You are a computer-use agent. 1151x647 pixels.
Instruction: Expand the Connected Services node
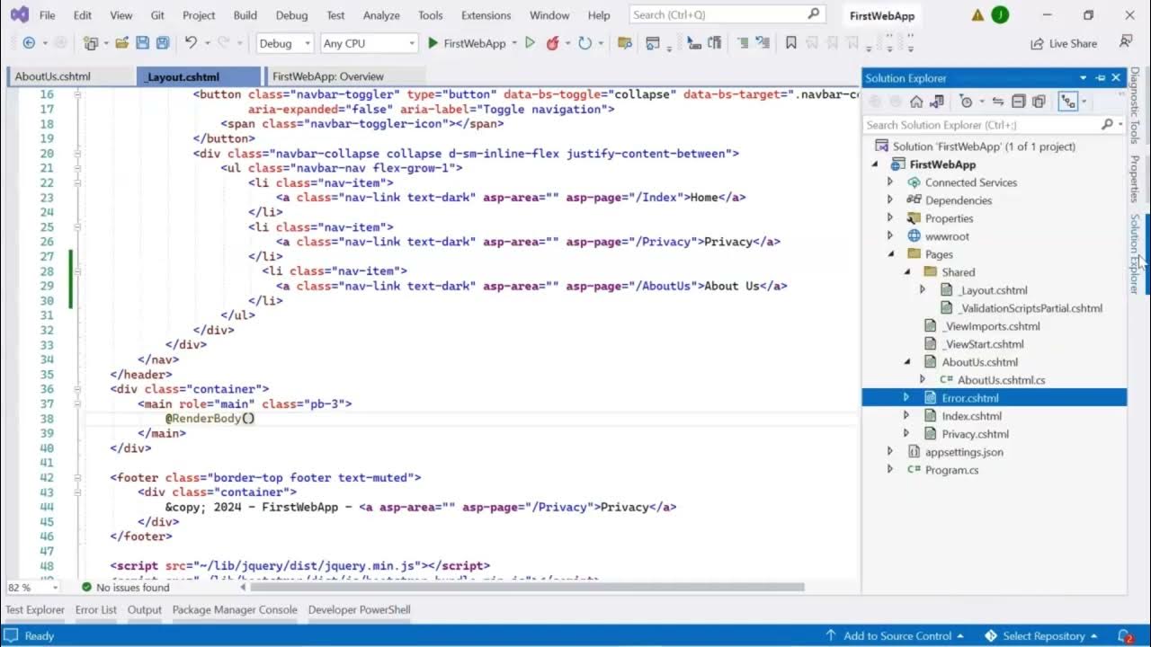pyautogui.click(x=890, y=182)
